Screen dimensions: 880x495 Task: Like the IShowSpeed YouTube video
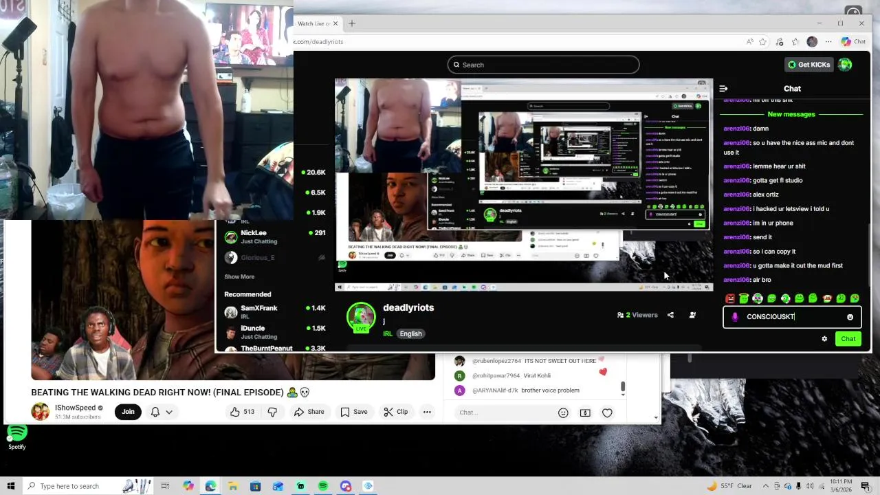(x=242, y=412)
